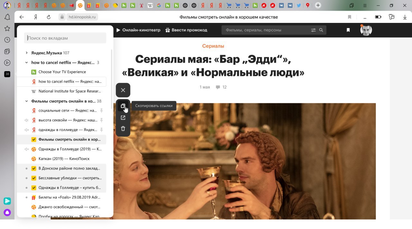Go back with the arrow button
The height and width of the screenshot is (229, 412).
pos(22,17)
